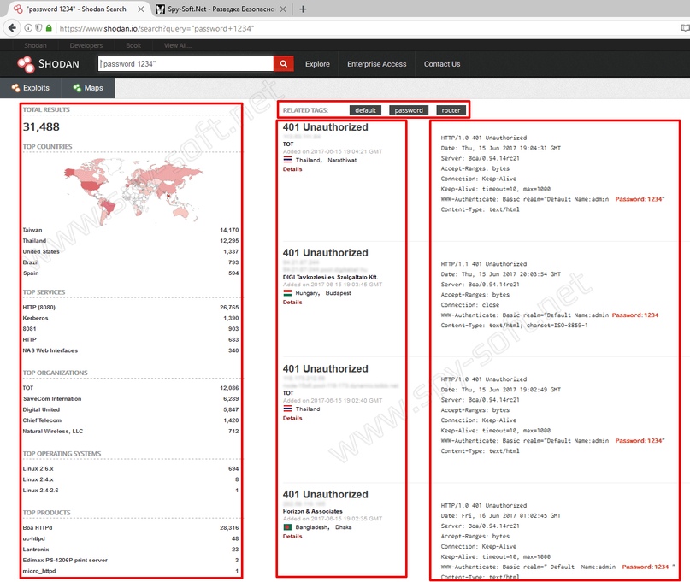This screenshot has height=582, width=690.
Task: Select the "password" related tag
Action: tap(409, 110)
